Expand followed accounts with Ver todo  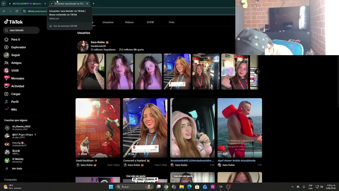pos(14,169)
